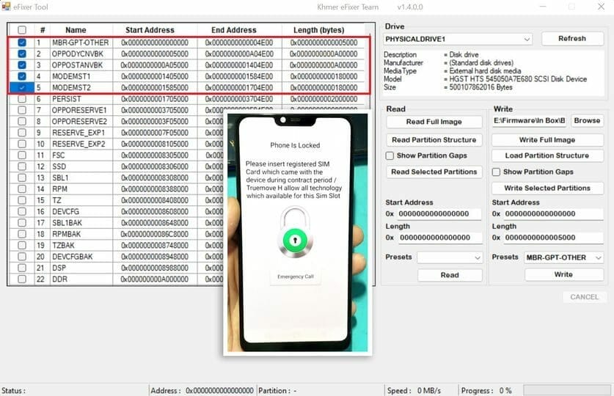Image resolution: width=614 pixels, height=396 pixels.
Task: Uncheck the OPPODYCNVBK partition checkbox
Action: point(22,54)
